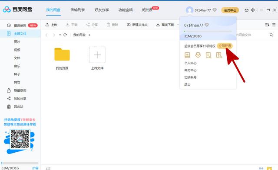Open 我的分享 in the sidebar

pos(17,99)
